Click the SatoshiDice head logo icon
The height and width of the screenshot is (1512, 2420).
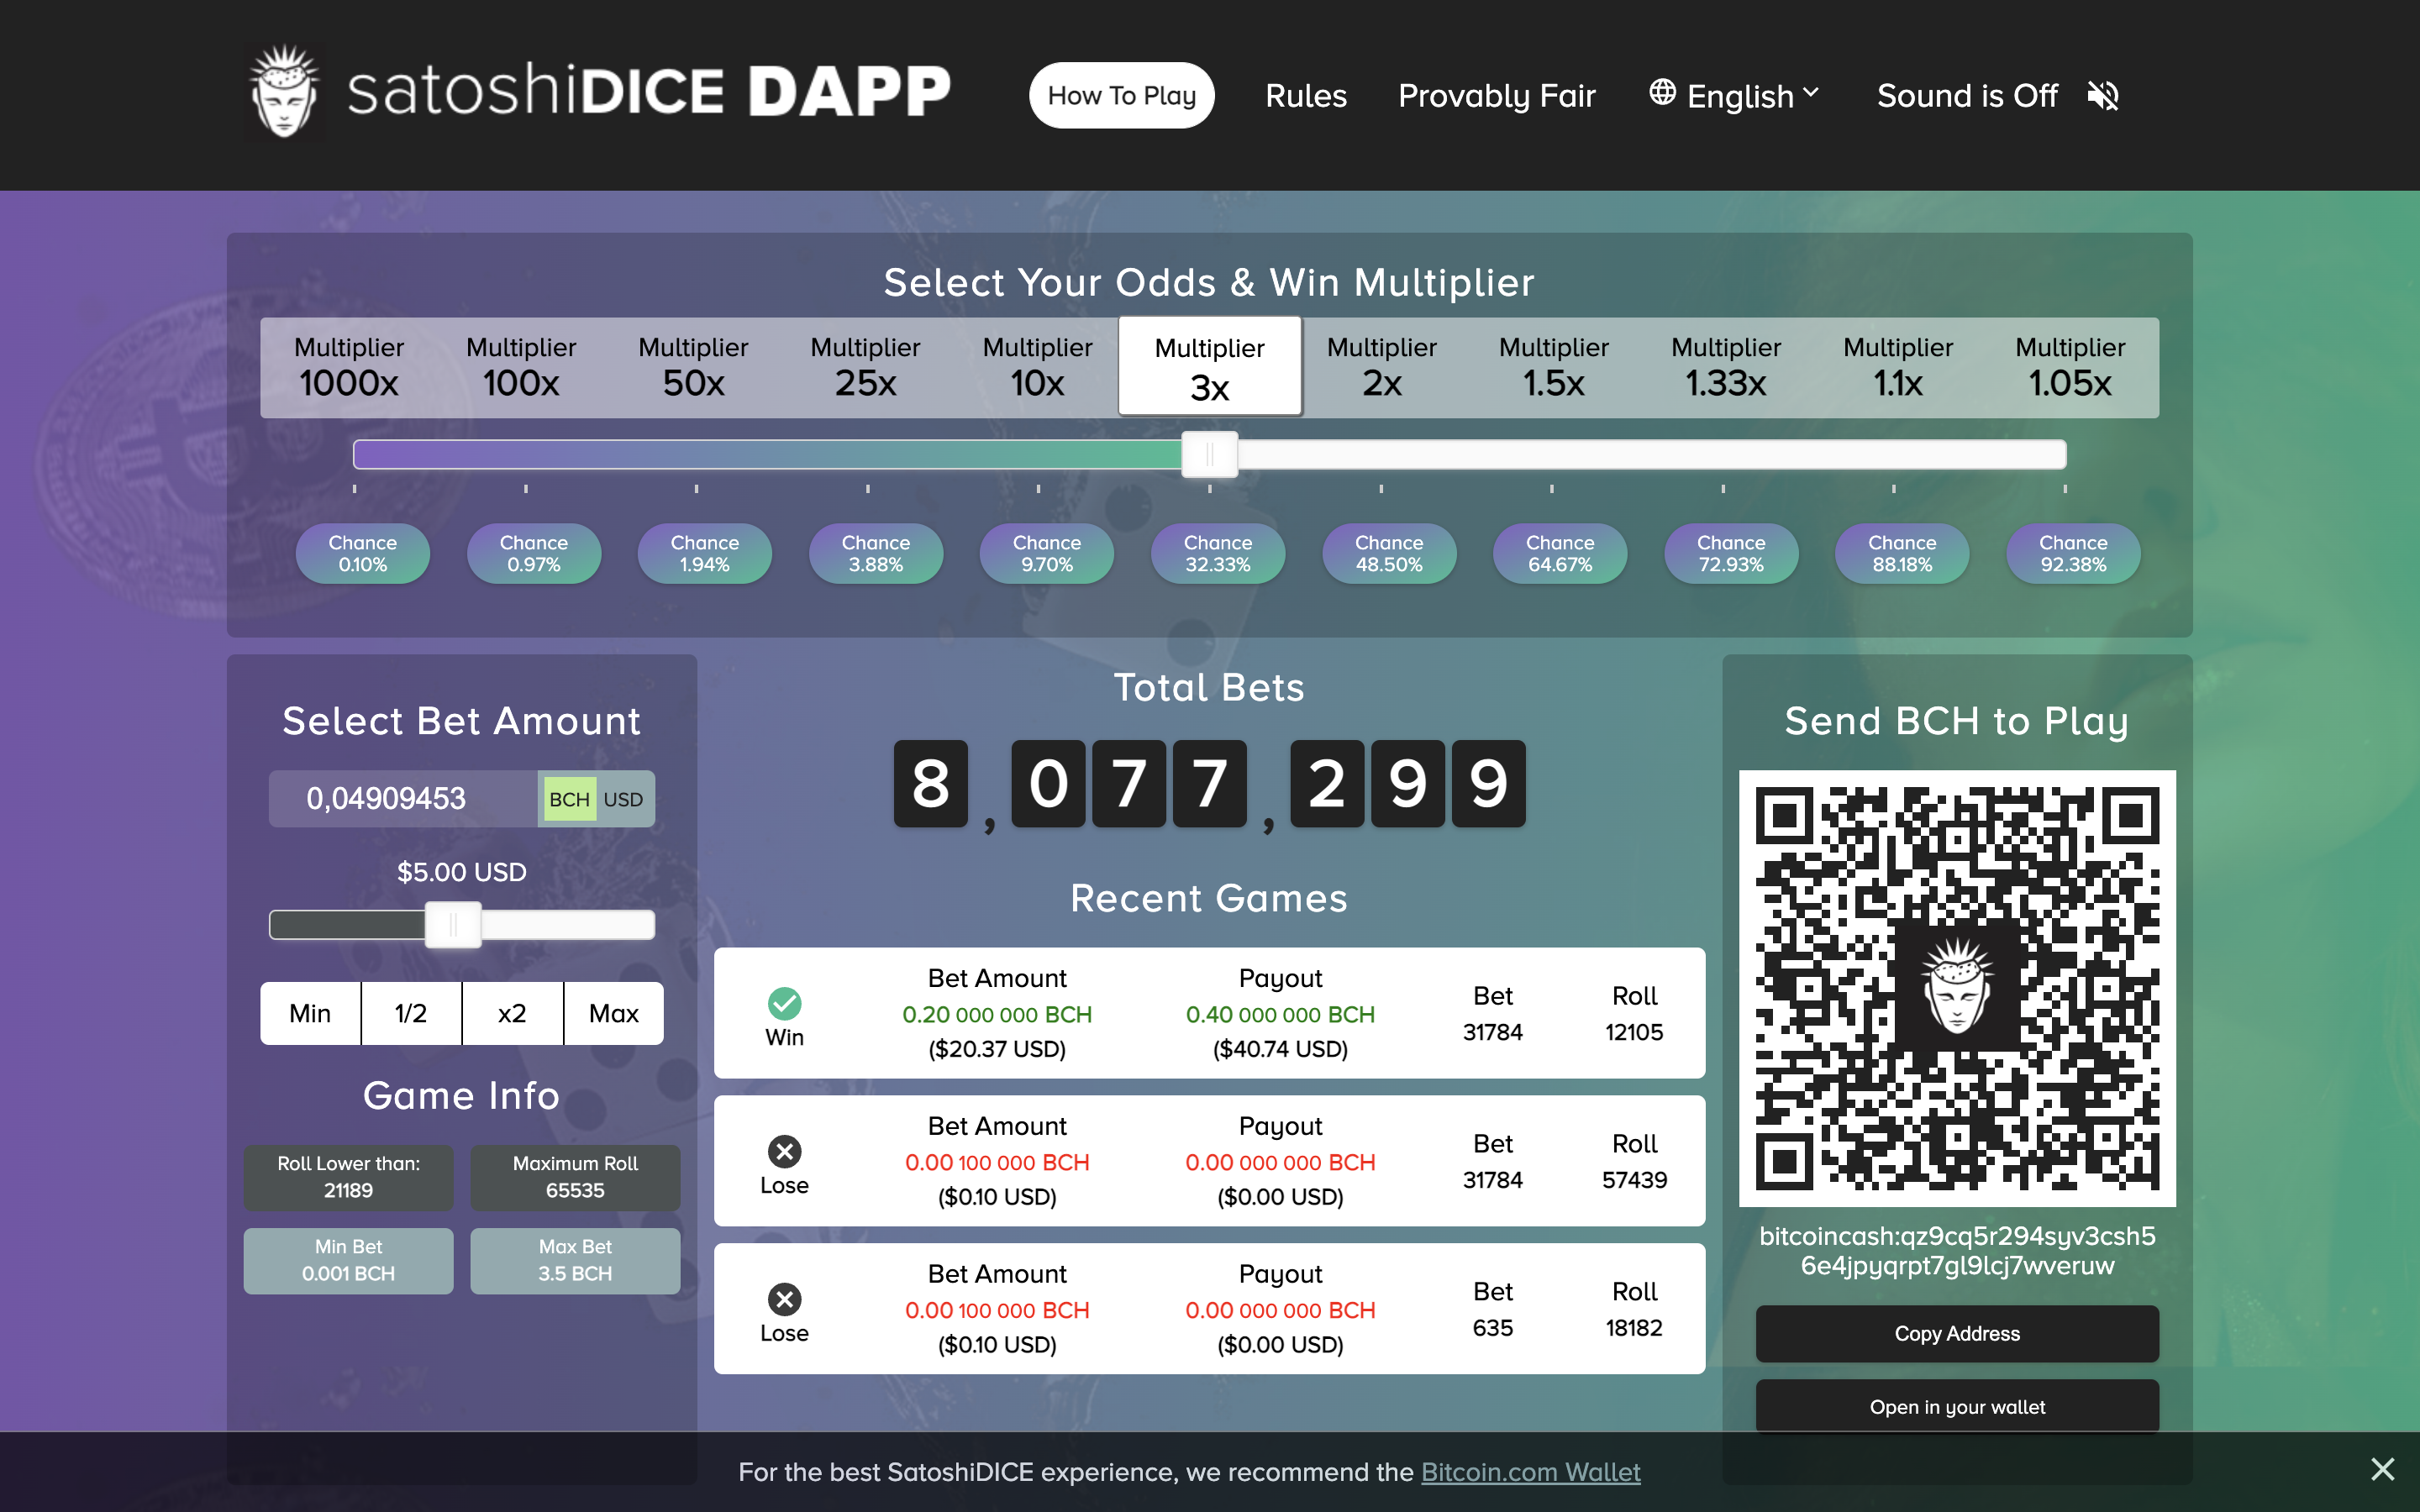pyautogui.click(x=284, y=92)
